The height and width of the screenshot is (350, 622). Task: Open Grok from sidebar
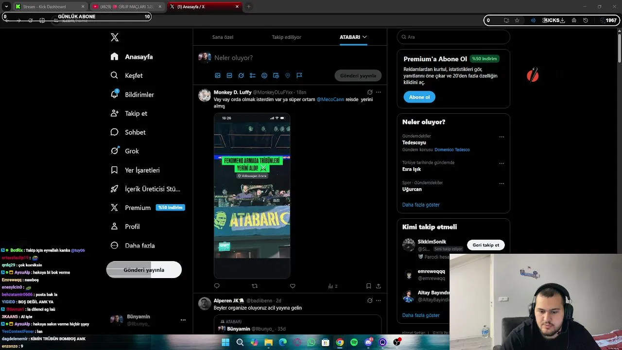click(124, 151)
